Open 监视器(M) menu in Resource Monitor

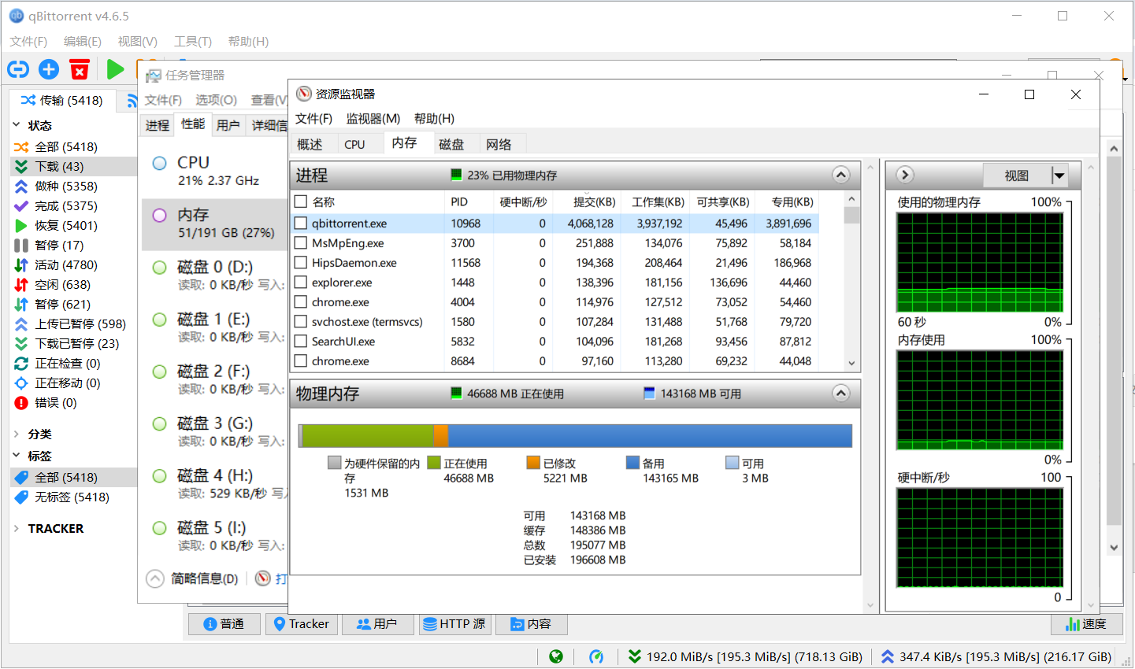373,118
